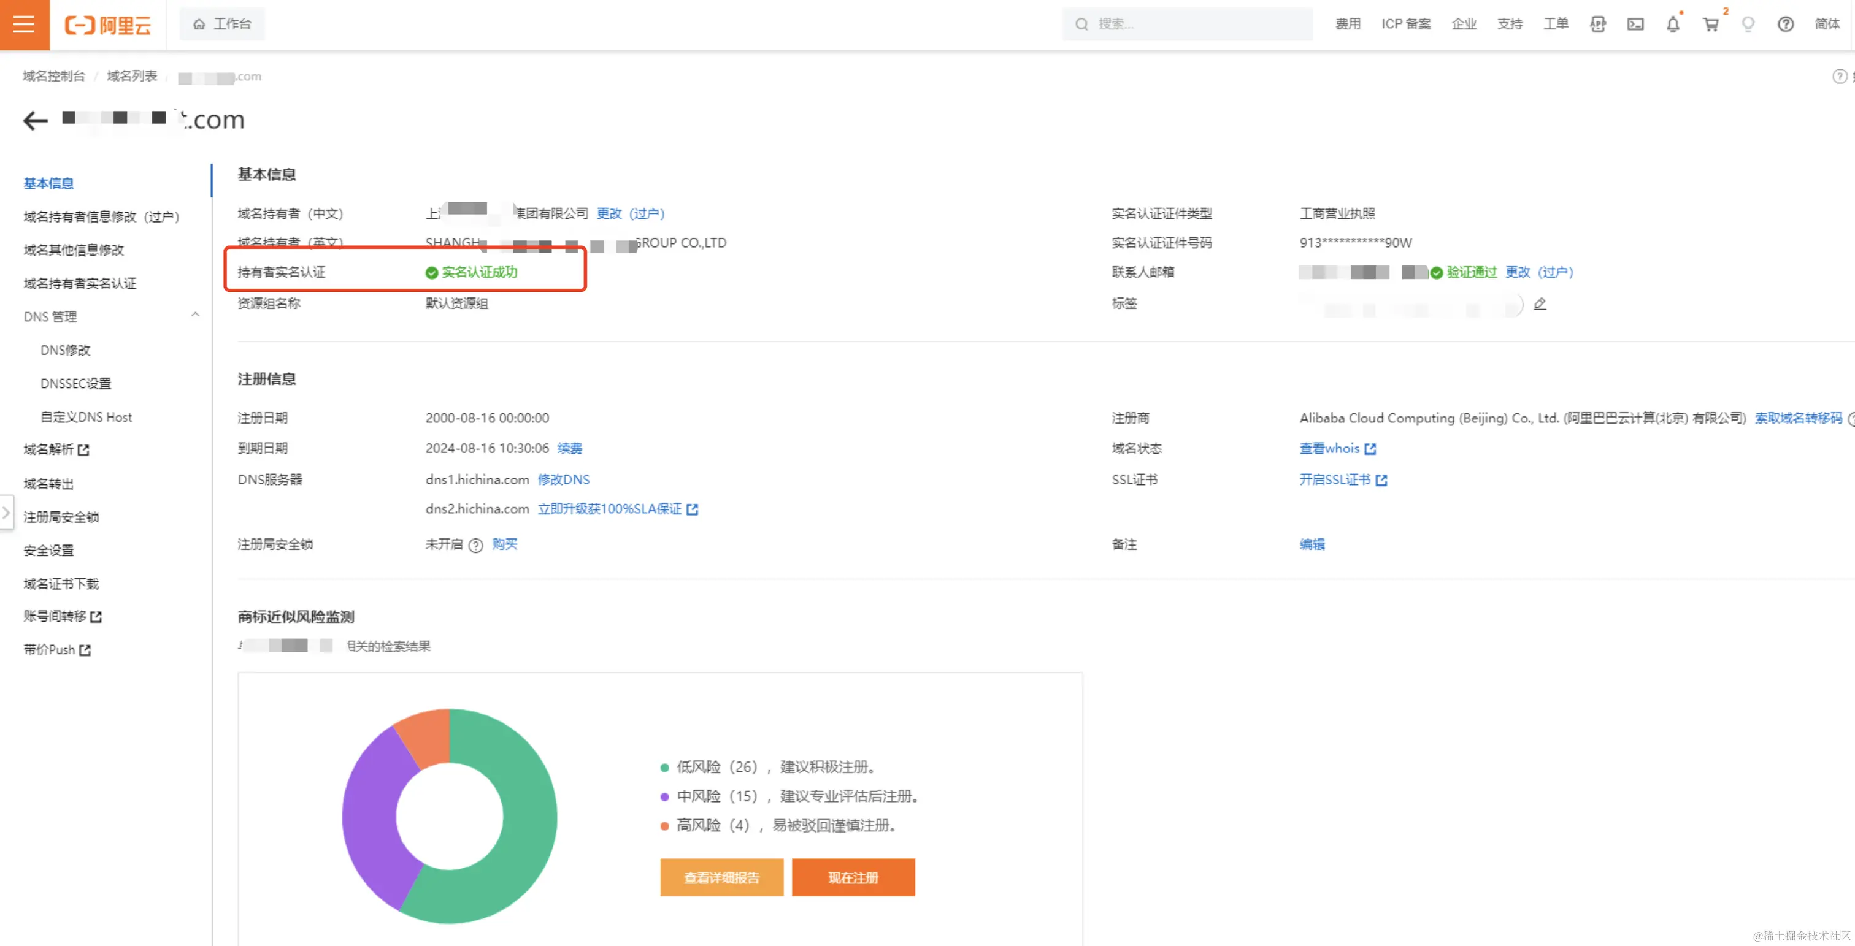The width and height of the screenshot is (1855, 946).
Task: Select DNS修改 in the sidebar
Action: tap(66, 350)
